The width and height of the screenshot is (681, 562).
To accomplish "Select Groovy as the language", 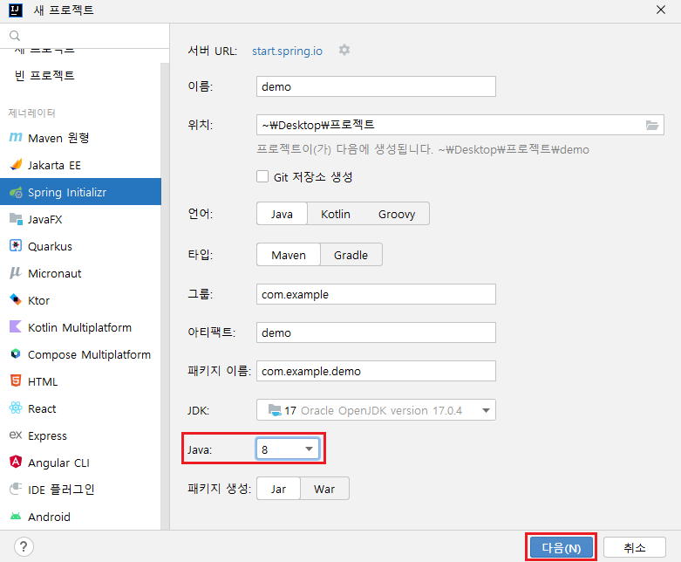I will point(397,214).
